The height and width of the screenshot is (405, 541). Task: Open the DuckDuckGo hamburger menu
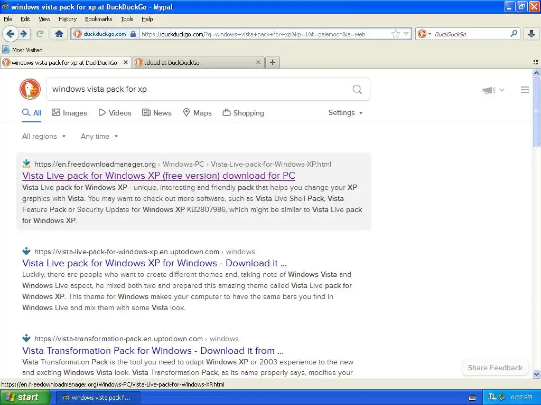(x=525, y=90)
